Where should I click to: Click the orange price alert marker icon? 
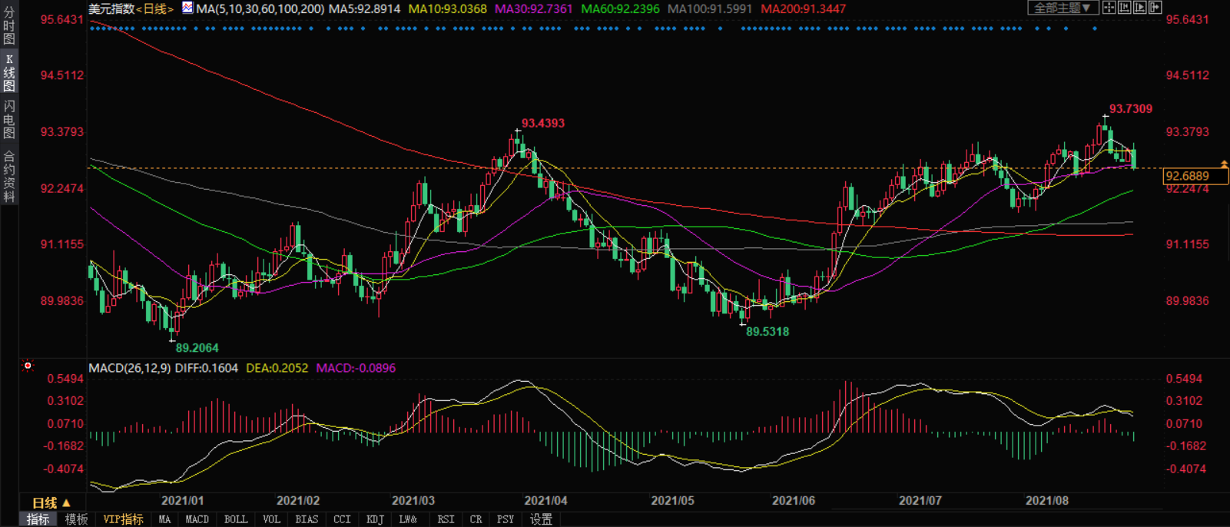1224,164
